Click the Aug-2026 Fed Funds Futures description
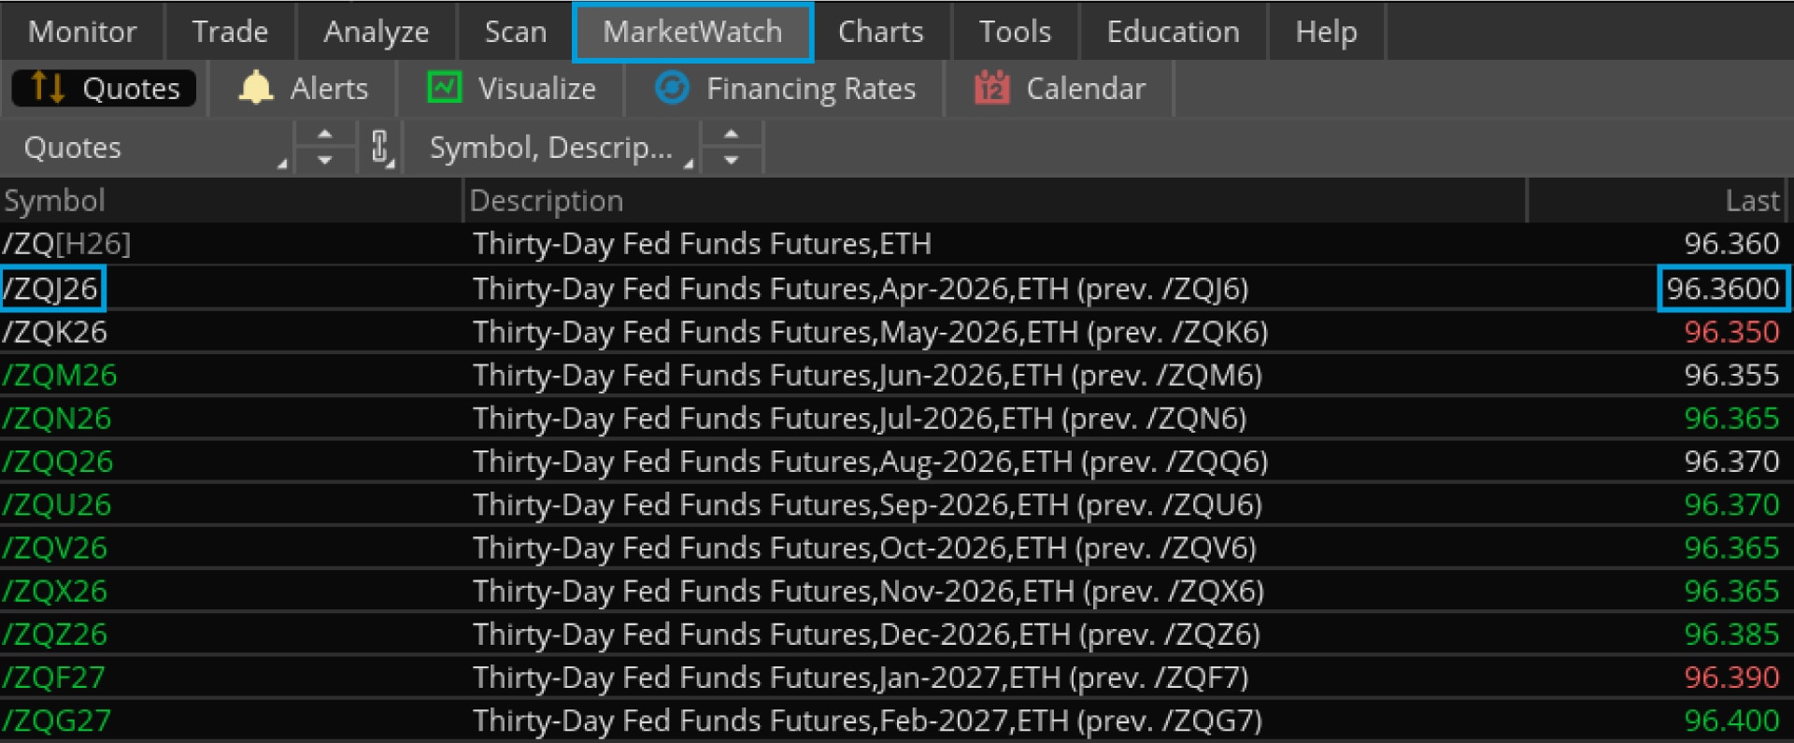Viewport: 1794px width, 743px height. (x=871, y=462)
